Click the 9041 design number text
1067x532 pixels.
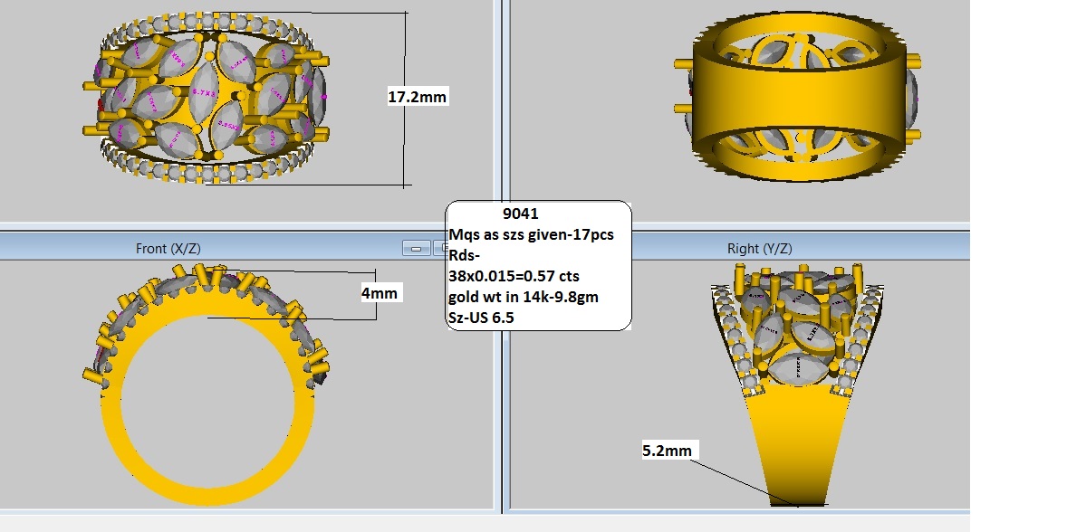tap(521, 214)
